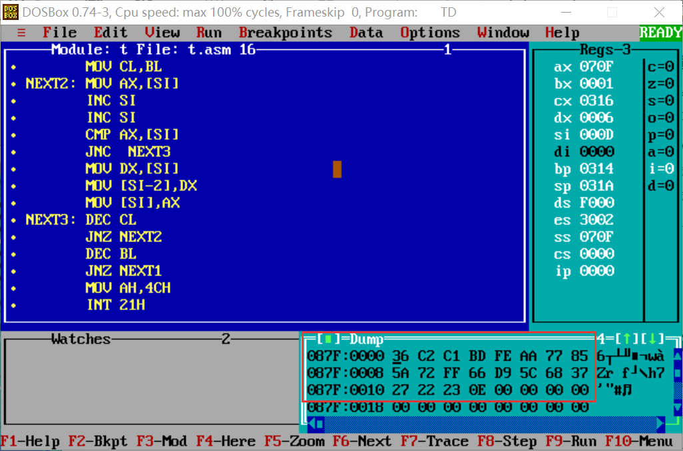Click the Regs pane title
The image size is (683, 451).
[x=596, y=50]
